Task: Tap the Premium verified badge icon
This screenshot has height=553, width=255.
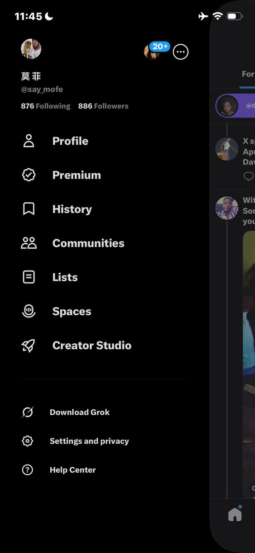Action: 29,175
